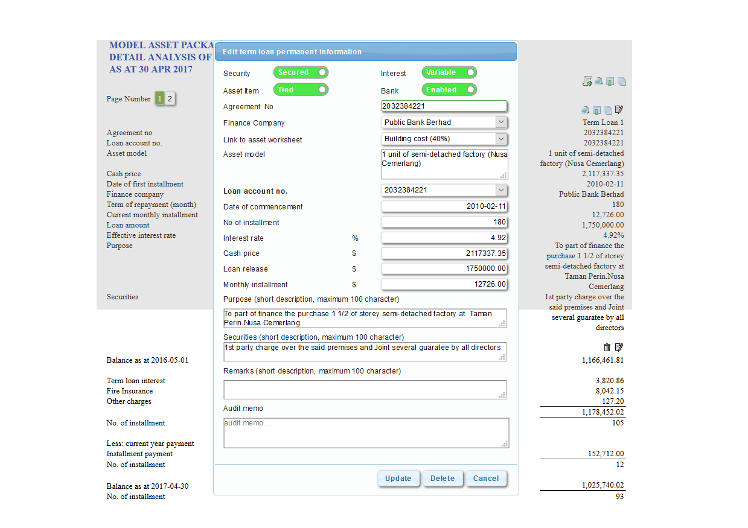Click the edit pencil icon above Term Loan 1

click(x=619, y=110)
